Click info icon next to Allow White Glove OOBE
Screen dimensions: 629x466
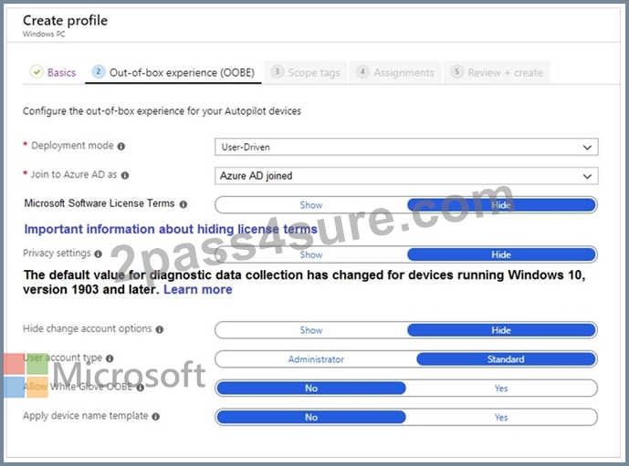pos(140,388)
